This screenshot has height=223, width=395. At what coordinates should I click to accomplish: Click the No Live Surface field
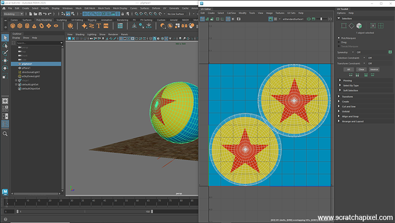pos(176,14)
